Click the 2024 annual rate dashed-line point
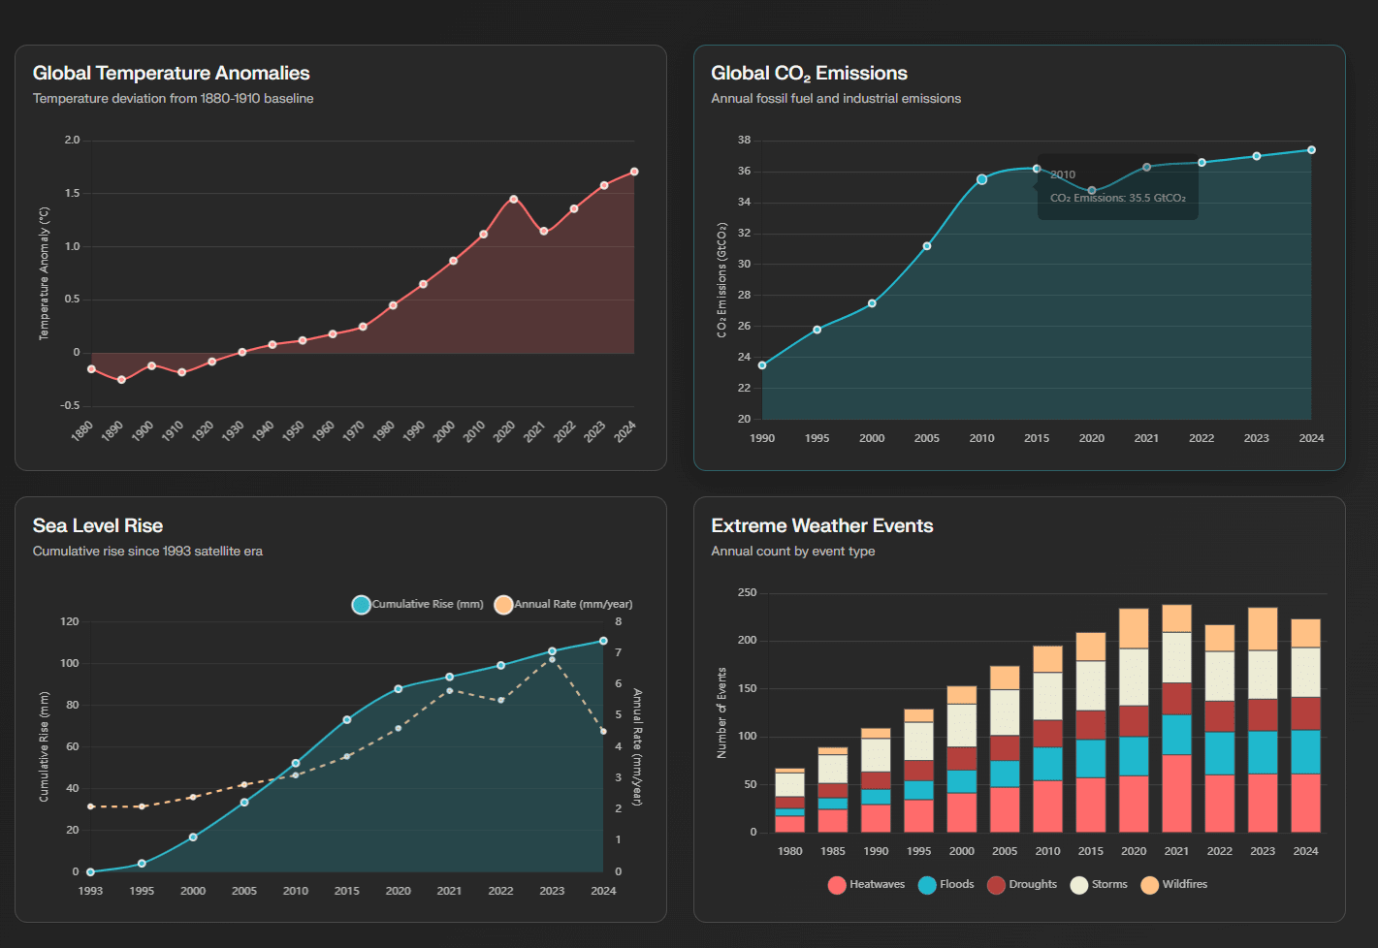 click(x=603, y=731)
